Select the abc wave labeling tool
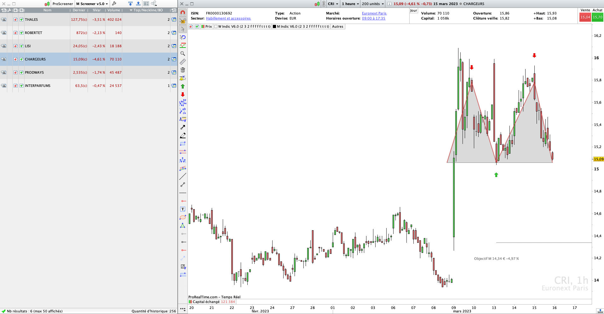The height and width of the screenshot is (314, 604). [183, 111]
